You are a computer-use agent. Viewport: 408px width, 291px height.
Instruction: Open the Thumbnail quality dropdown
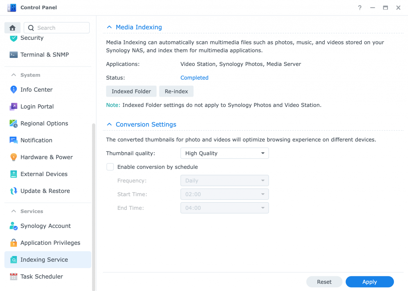point(224,153)
